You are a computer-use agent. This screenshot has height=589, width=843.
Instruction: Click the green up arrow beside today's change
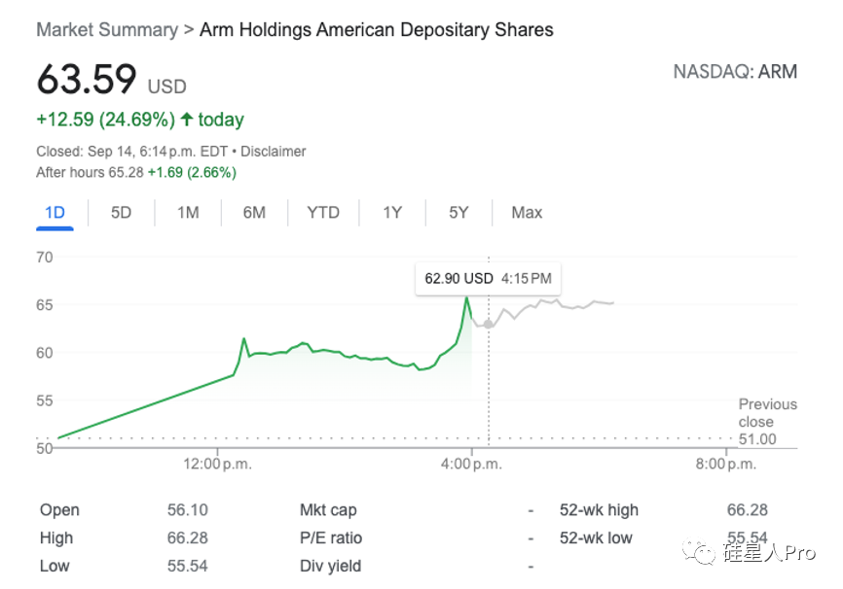coord(186,120)
